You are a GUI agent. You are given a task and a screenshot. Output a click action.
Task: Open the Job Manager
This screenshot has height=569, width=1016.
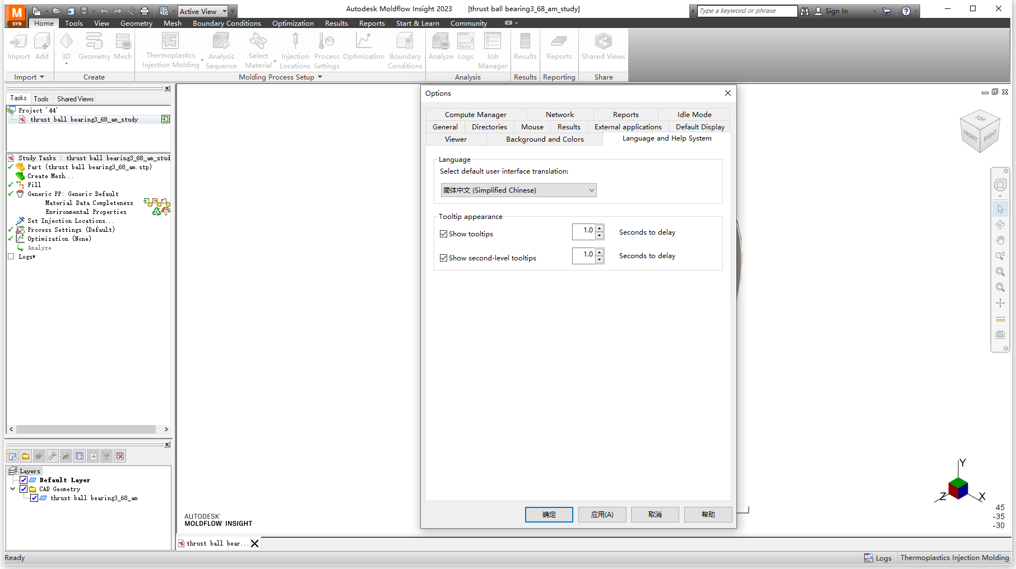click(493, 50)
